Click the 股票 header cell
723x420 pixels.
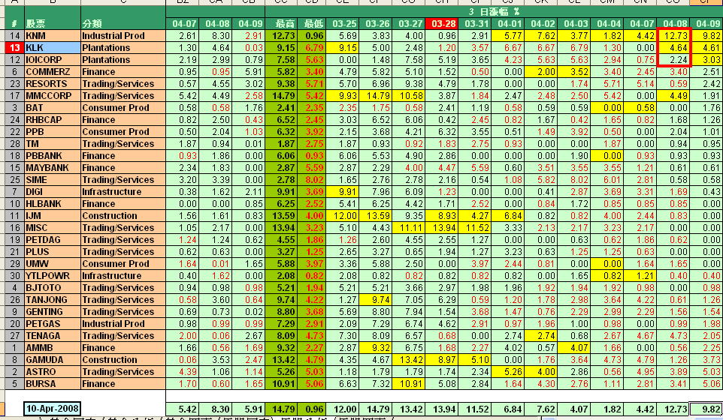(51, 24)
